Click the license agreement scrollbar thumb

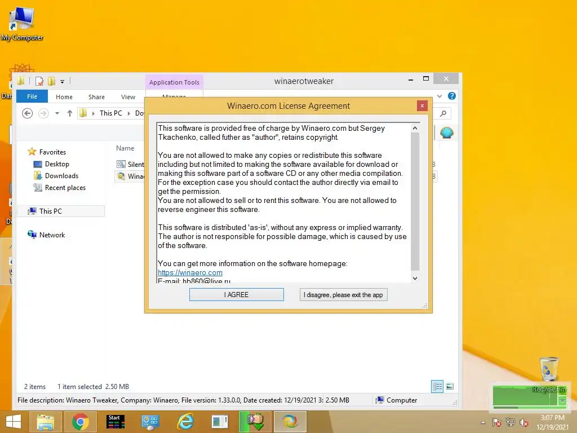click(415, 201)
